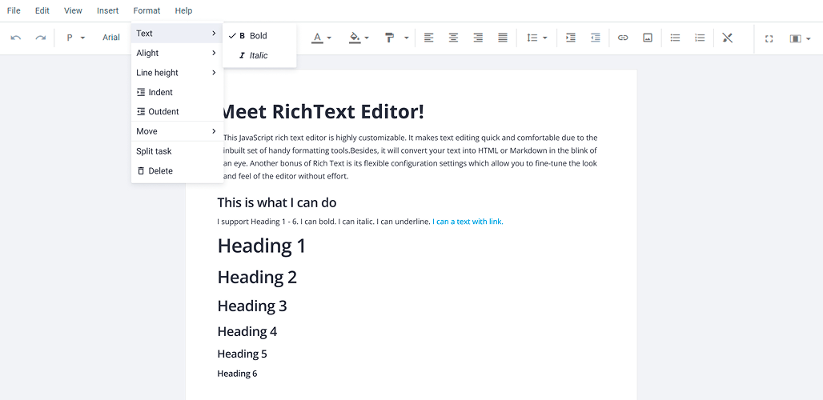Expand the line height dropdown arrow
The width and height of the screenshot is (823, 400).
click(x=545, y=38)
